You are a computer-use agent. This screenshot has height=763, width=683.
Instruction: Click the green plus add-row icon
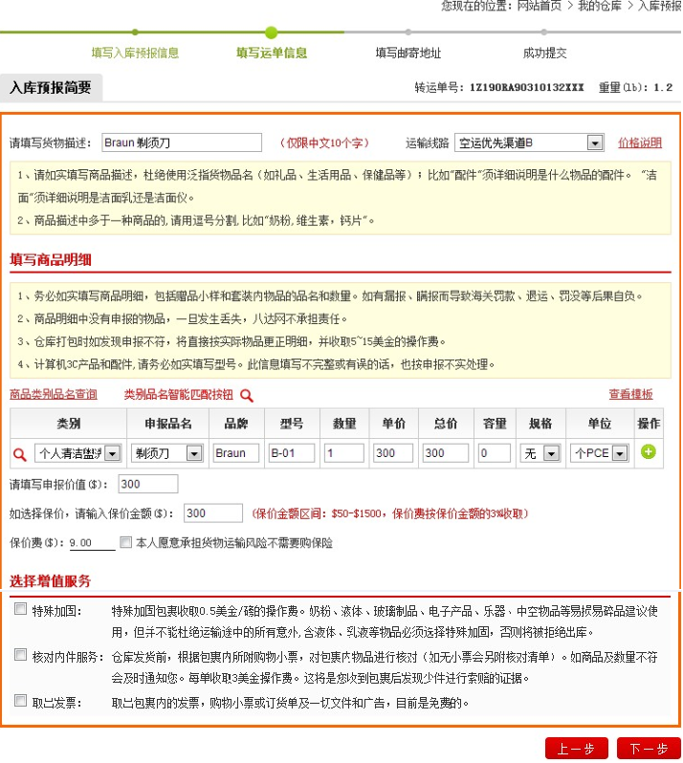pos(649,451)
